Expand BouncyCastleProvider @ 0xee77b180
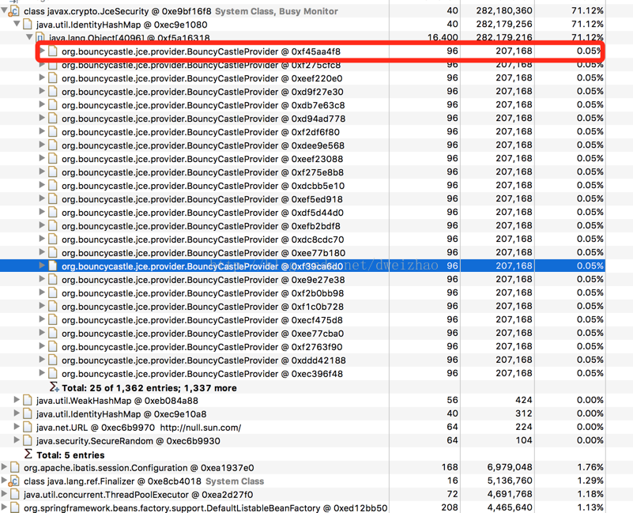This screenshot has height=513, width=633. pos(42,252)
